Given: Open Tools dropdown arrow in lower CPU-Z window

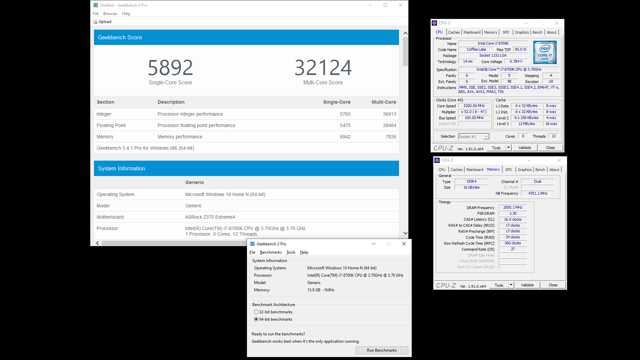Looking at the screenshot, I should point(511,285).
